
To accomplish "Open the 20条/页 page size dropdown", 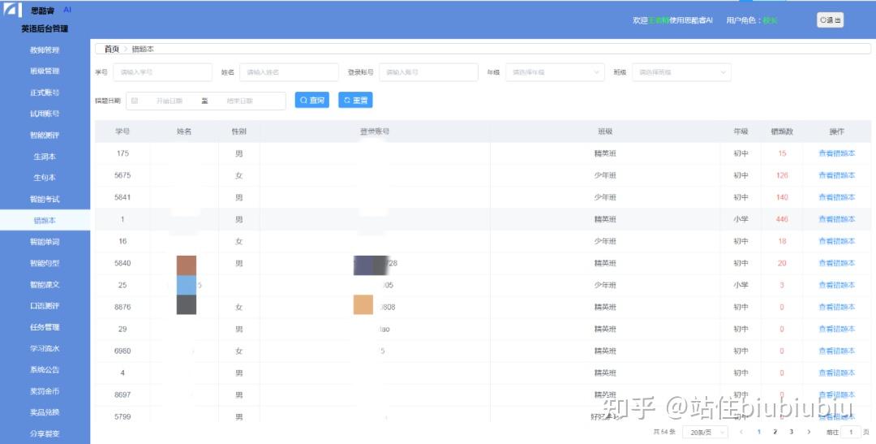I will pyautogui.click(x=705, y=433).
